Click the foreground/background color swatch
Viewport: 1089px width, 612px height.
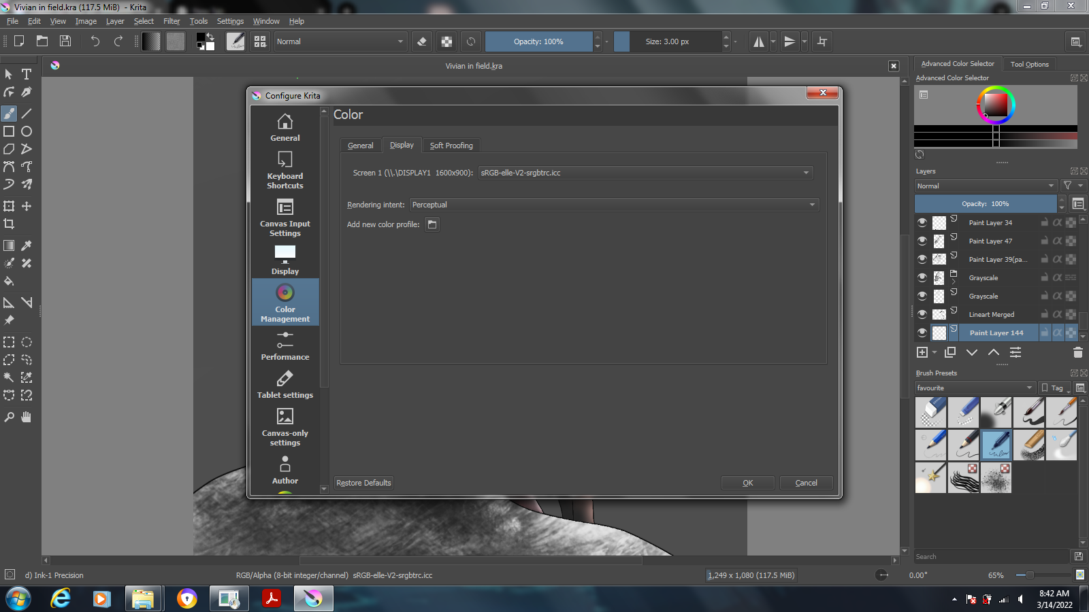[x=206, y=41]
